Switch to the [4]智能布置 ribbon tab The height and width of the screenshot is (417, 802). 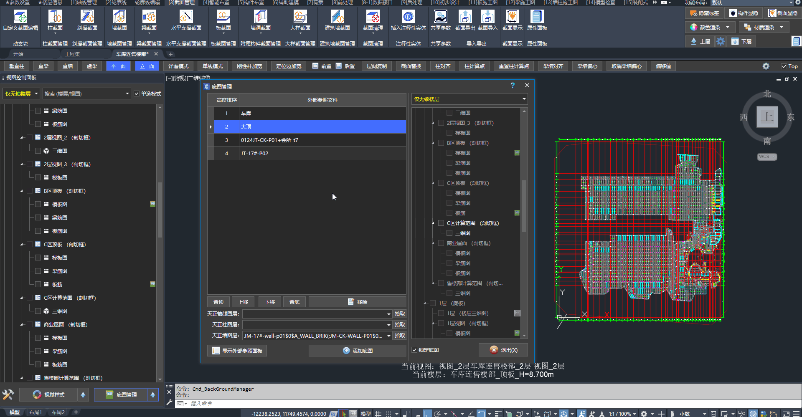pyautogui.click(x=216, y=3)
